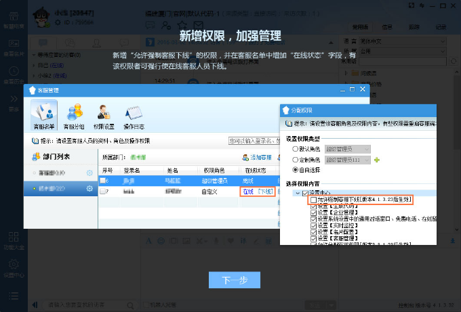Select the 自由选择 radio button
This screenshot has width=461, height=312.
coord(295,170)
